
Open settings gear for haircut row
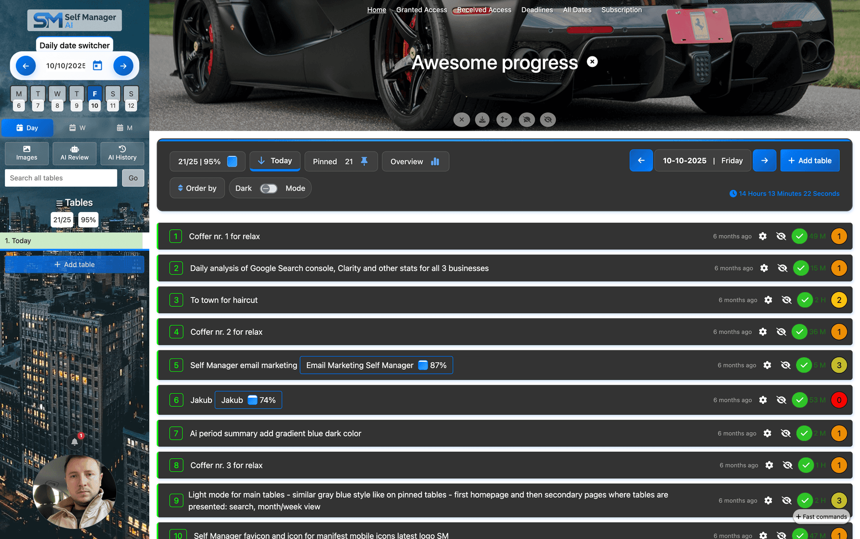pos(768,300)
